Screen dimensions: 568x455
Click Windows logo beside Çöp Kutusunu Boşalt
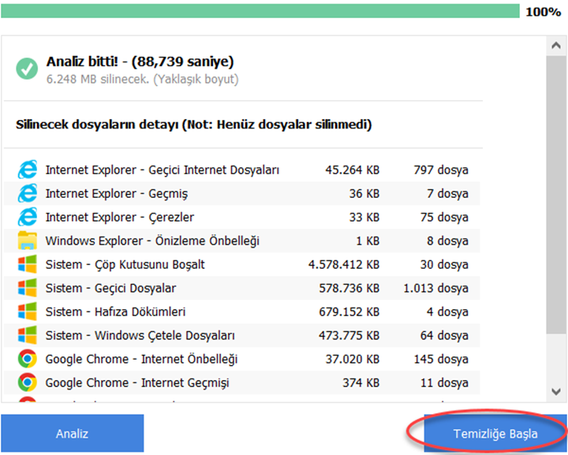coord(27,264)
